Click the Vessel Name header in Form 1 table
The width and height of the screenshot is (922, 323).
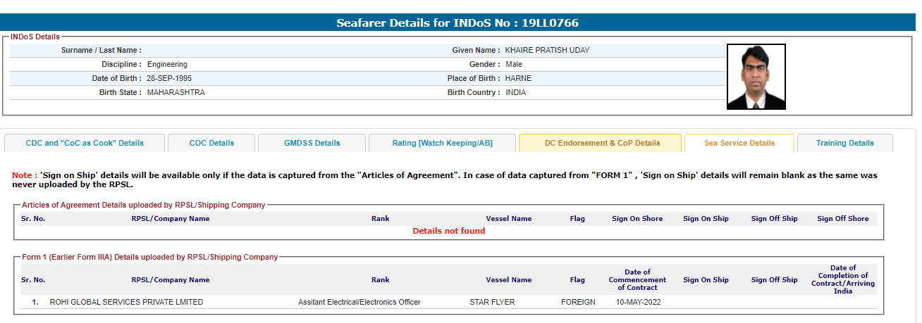pyautogui.click(x=509, y=280)
